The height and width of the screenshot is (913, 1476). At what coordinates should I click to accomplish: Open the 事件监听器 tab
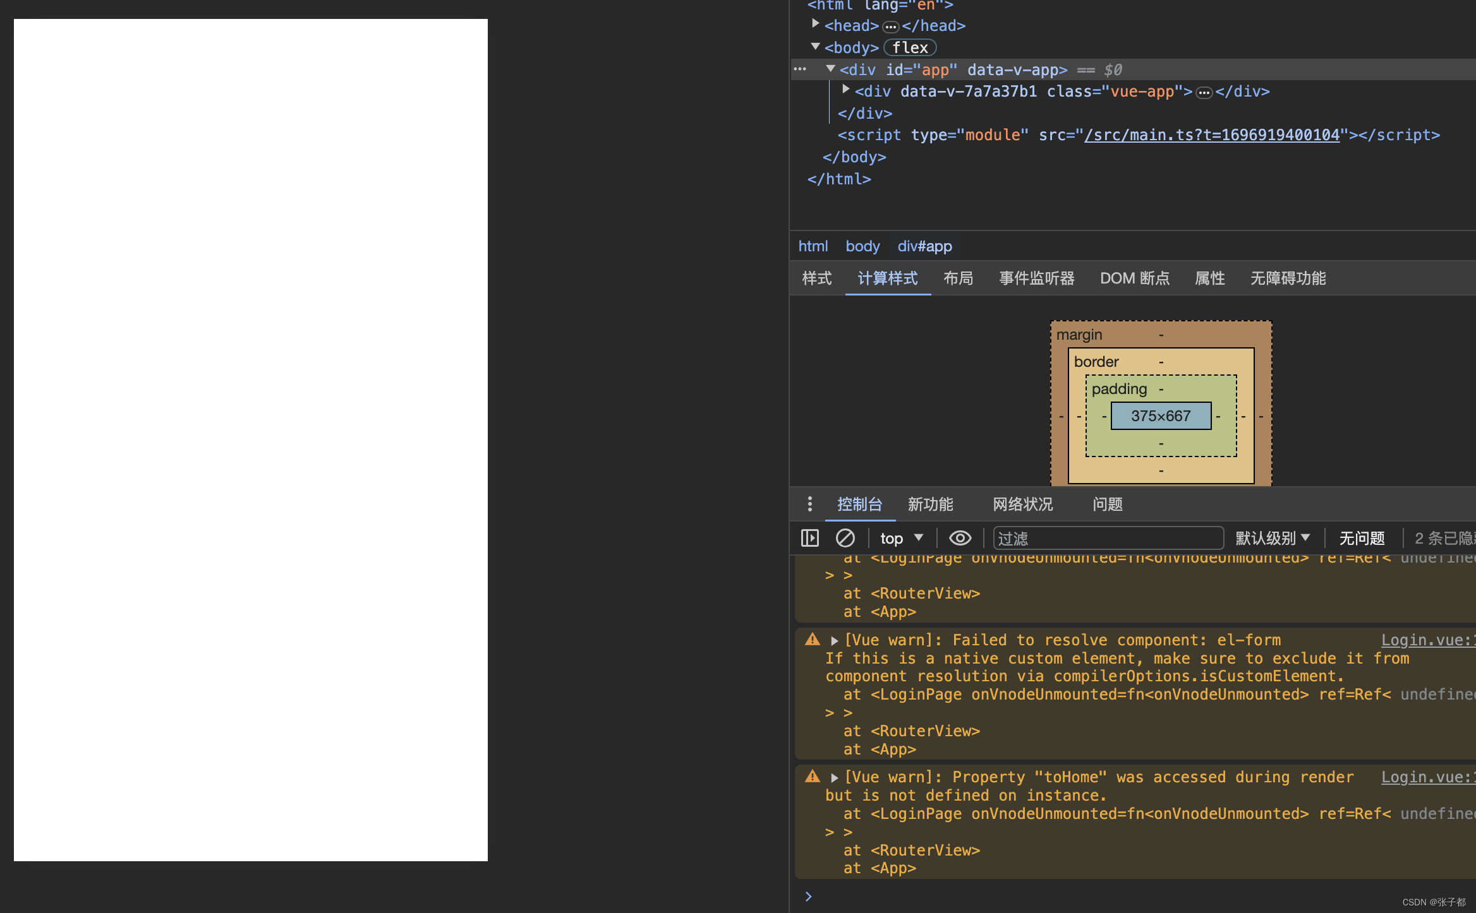coord(1037,278)
